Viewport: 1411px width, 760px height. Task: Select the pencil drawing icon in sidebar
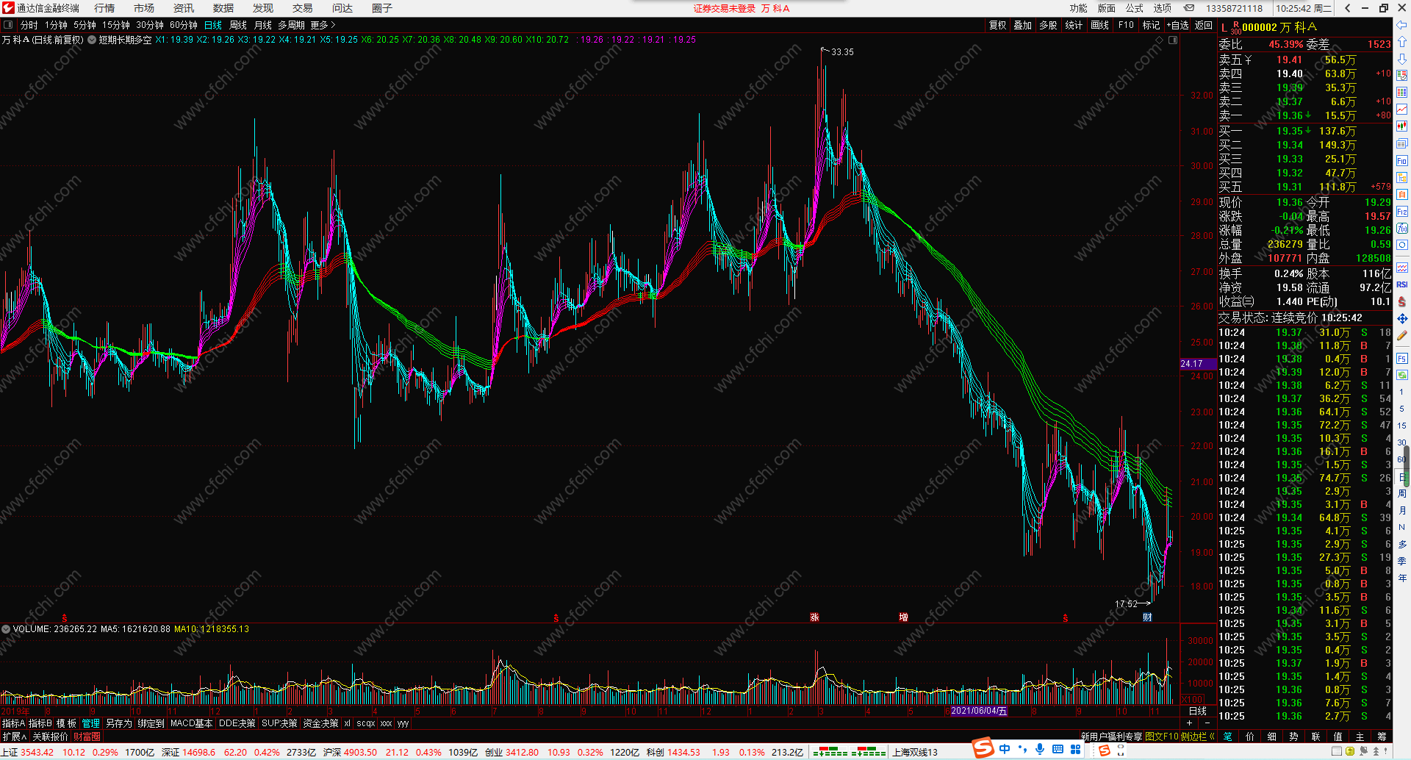pyautogui.click(x=1402, y=335)
